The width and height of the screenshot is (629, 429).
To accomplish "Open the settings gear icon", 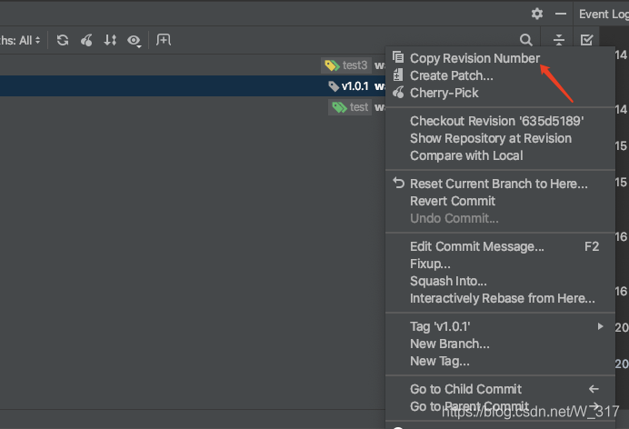I will [537, 14].
